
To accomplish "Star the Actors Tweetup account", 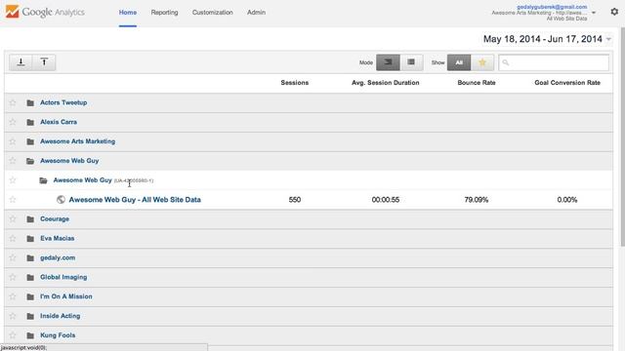I will click(x=13, y=102).
